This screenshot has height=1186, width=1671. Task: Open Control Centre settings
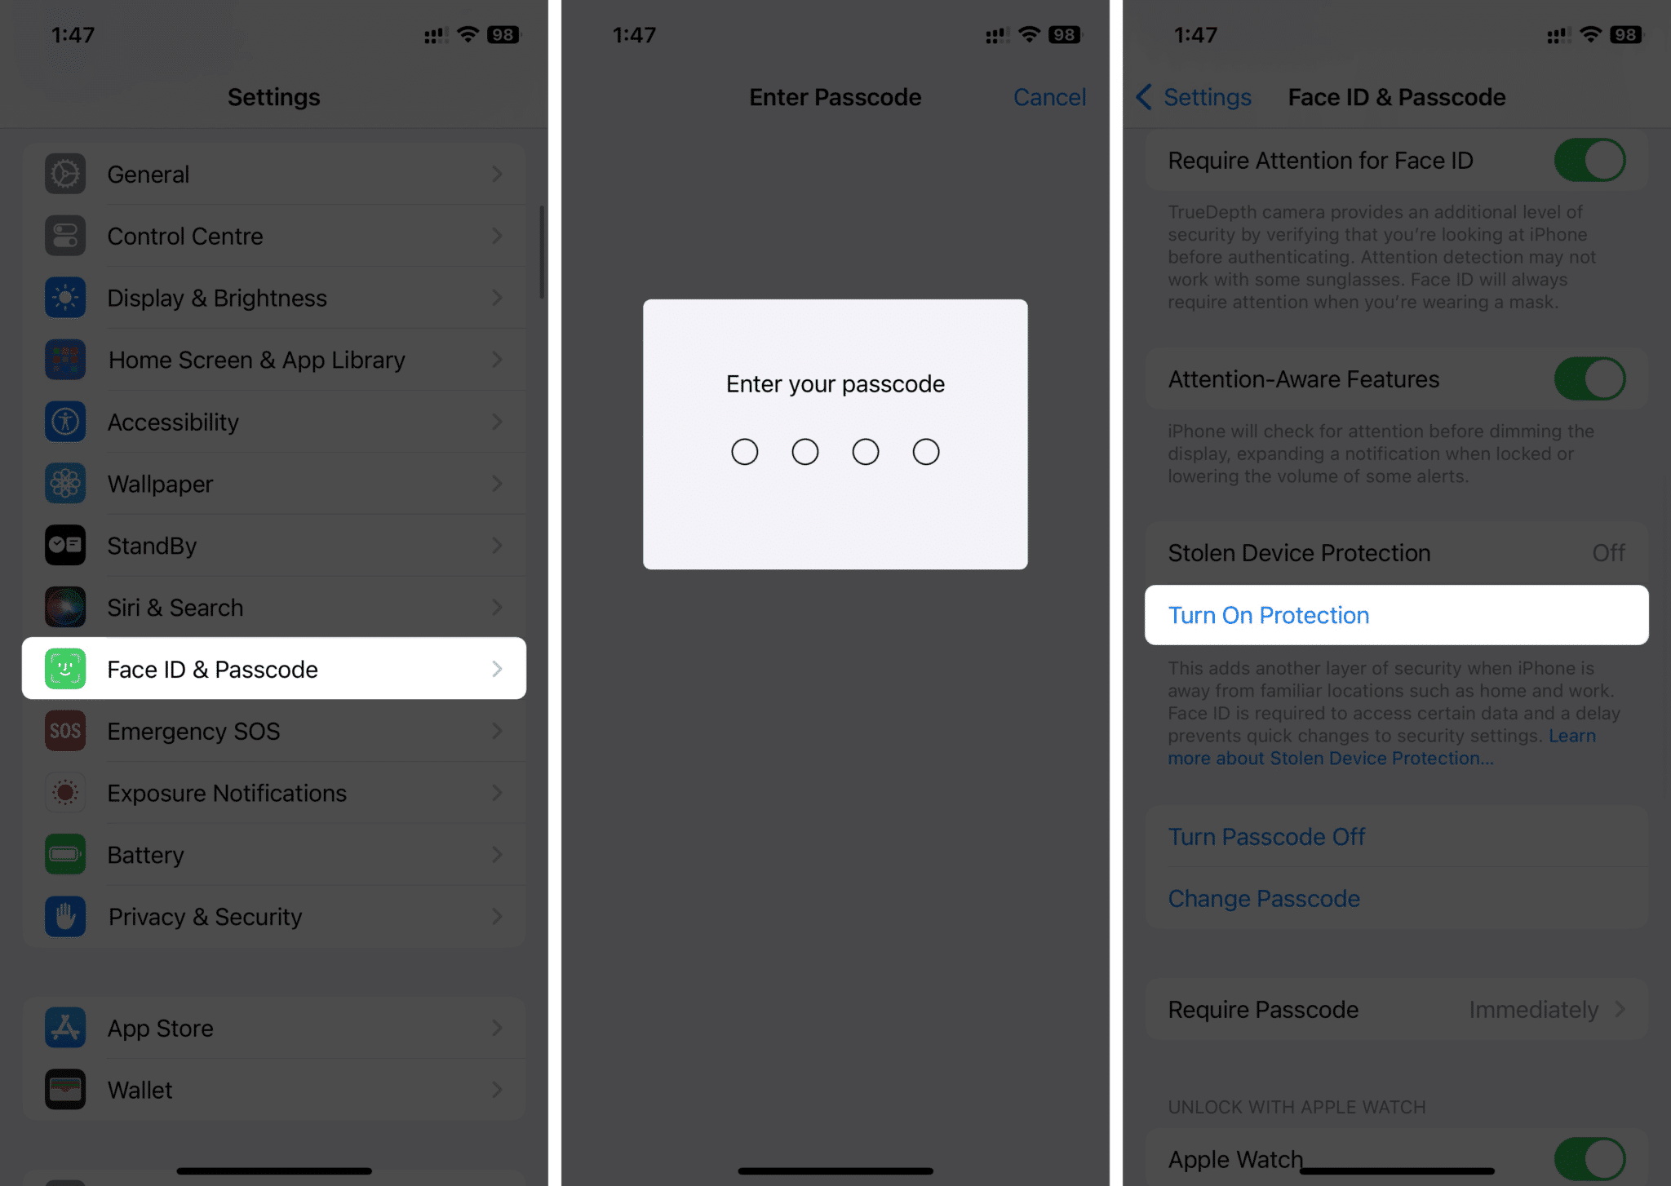(x=273, y=235)
